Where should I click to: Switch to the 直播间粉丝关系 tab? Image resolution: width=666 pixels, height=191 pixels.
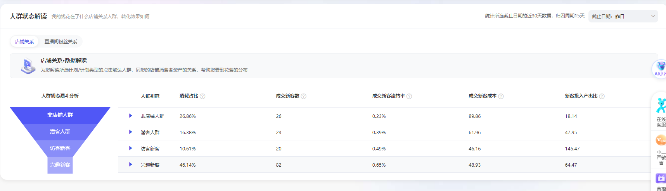(61, 41)
